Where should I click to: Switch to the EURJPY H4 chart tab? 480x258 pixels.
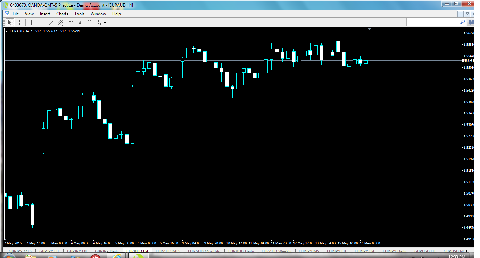coord(364,251)
